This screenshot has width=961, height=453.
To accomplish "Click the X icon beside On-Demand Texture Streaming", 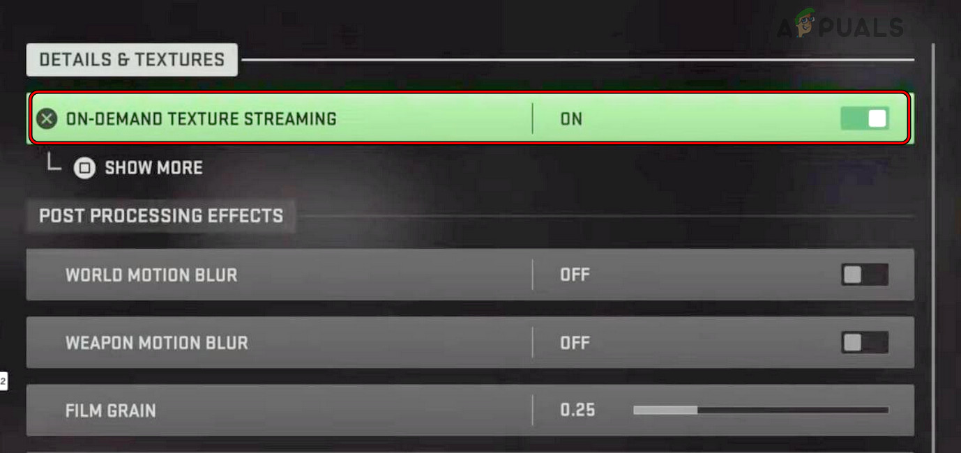I will click(46, 118).
